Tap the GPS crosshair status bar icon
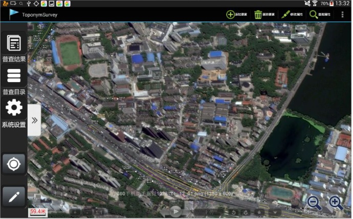This screenshot has width=353, height=219. point(36,4)
